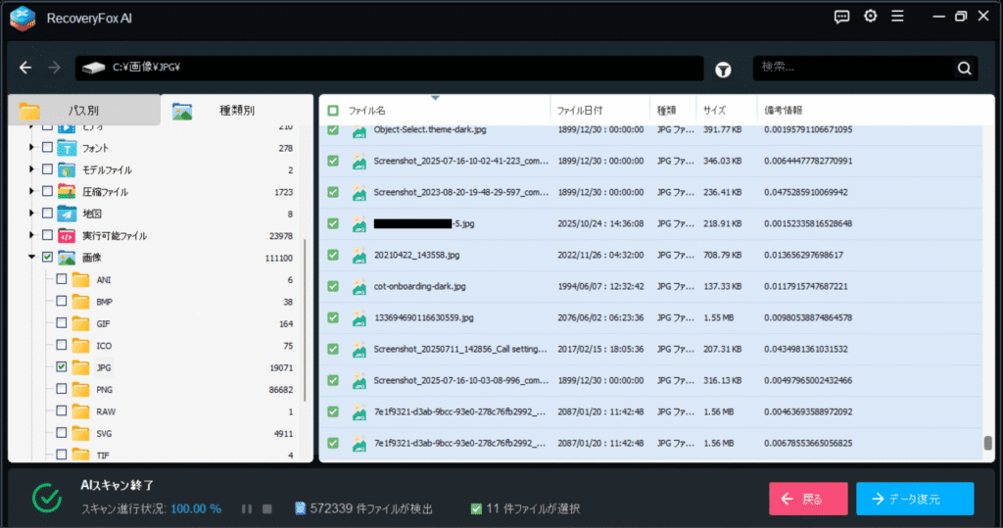Click the PNG folder icon
Viewport: 1003px width, 528px height.
click(x=80, y=389)
